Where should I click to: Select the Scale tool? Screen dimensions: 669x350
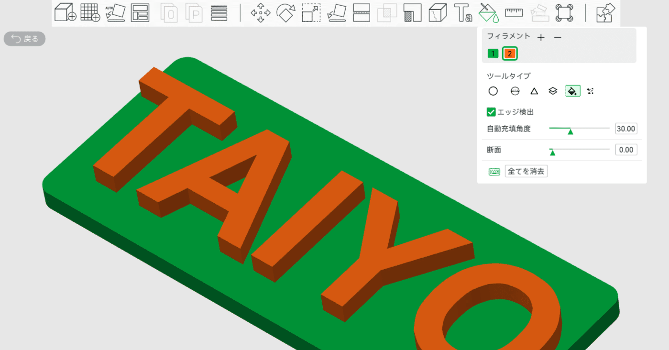[x=311, y=13]
